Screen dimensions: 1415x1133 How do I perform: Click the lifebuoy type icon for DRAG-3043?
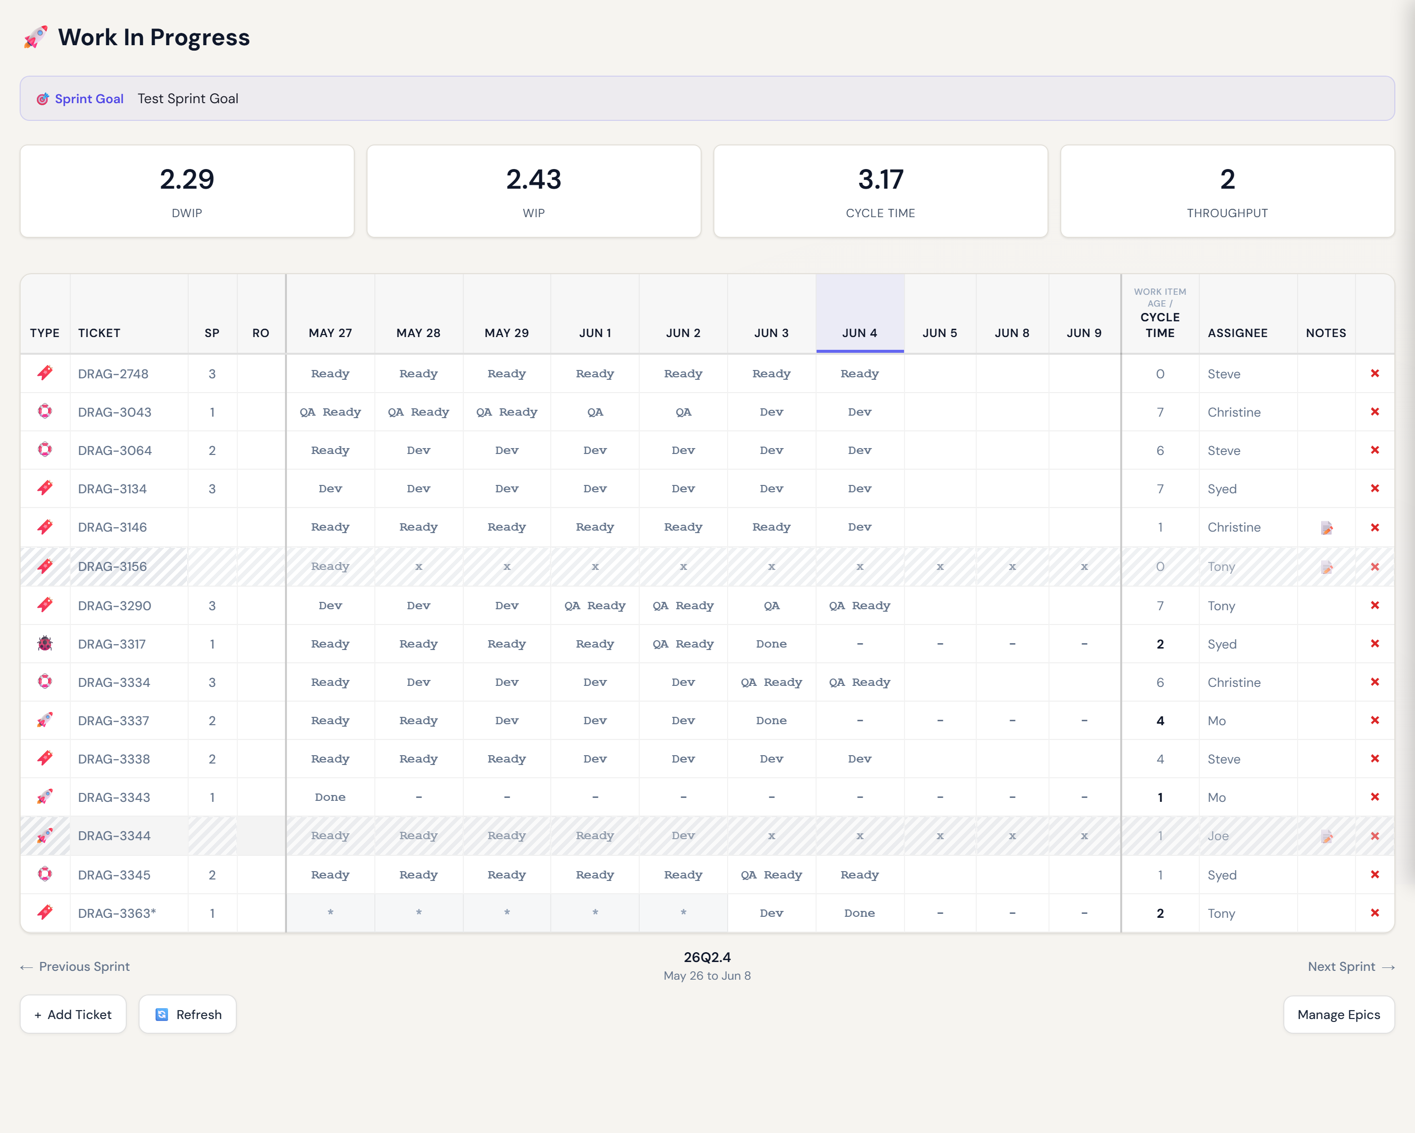click(45, 412)
